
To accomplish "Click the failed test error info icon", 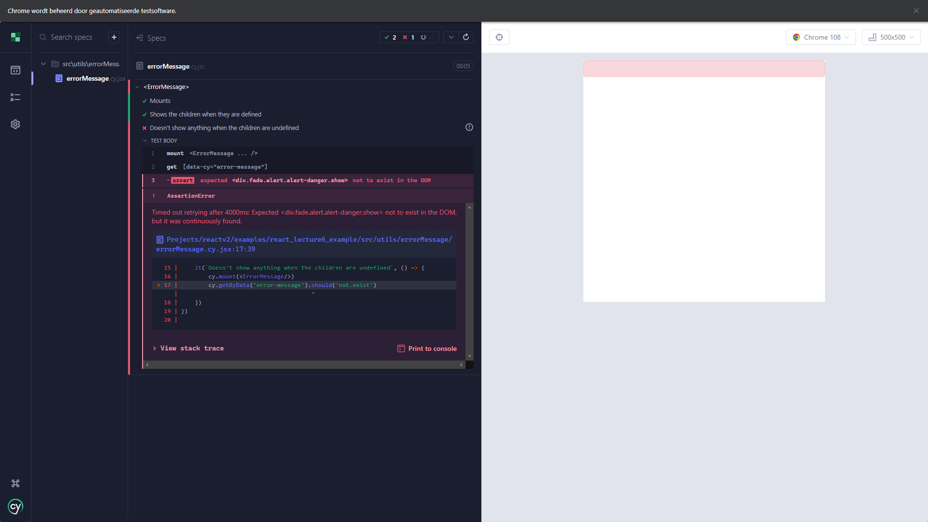I will 469,127.
